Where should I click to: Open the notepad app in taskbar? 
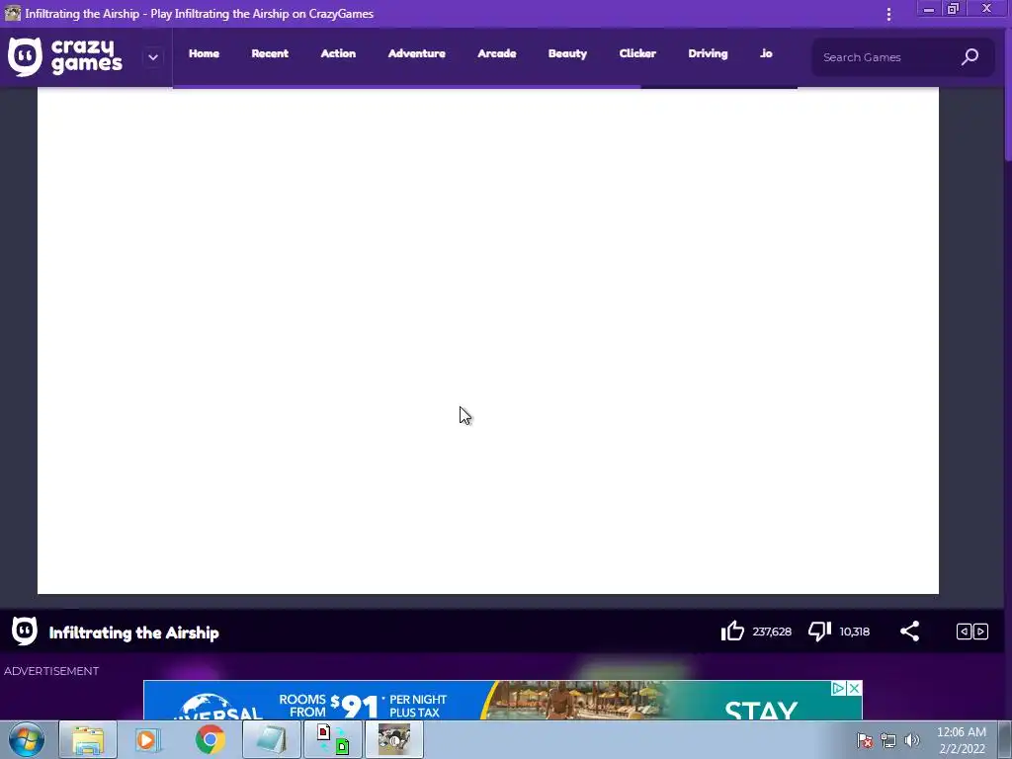tap(271, 739)
